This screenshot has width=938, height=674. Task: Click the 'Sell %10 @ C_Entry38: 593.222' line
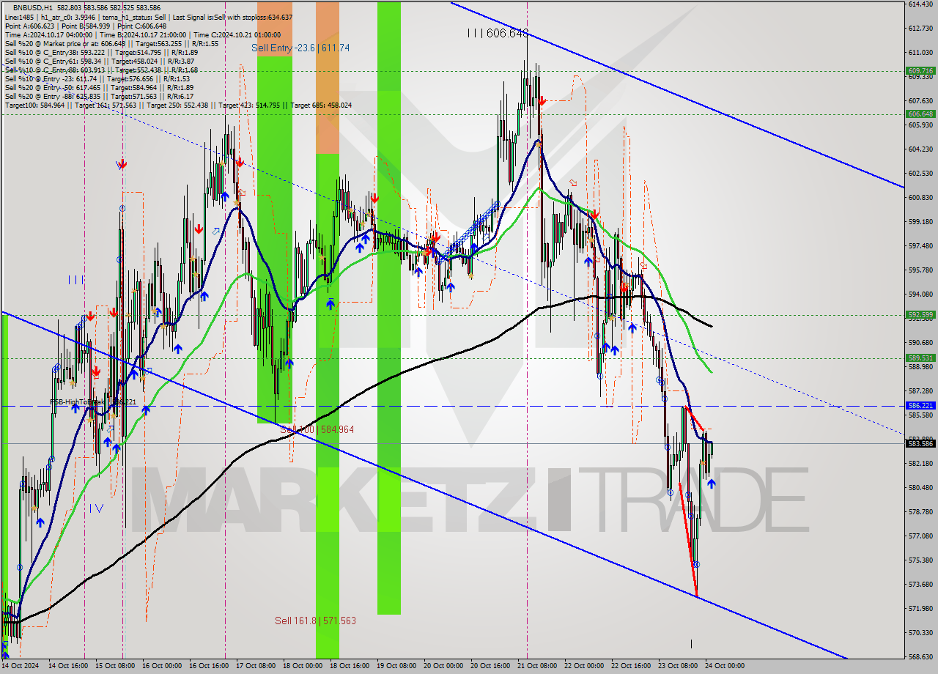(55, 52)
